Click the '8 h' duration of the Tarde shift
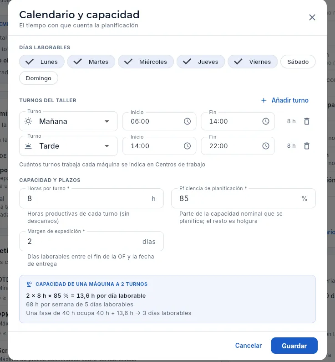The width and height of the screenshot is (335, 362). point(291,146)
